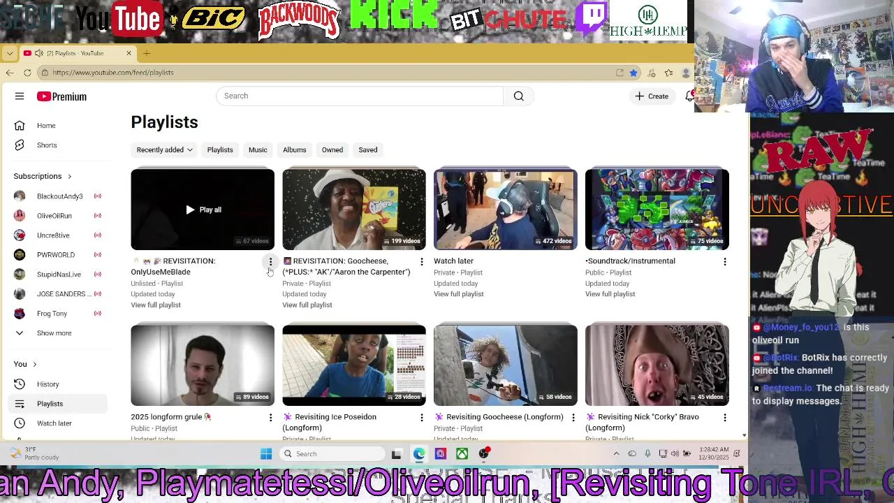Select the Music filter chip
Viewport: 894px width, 503px height.
click(x=258, y=150)
